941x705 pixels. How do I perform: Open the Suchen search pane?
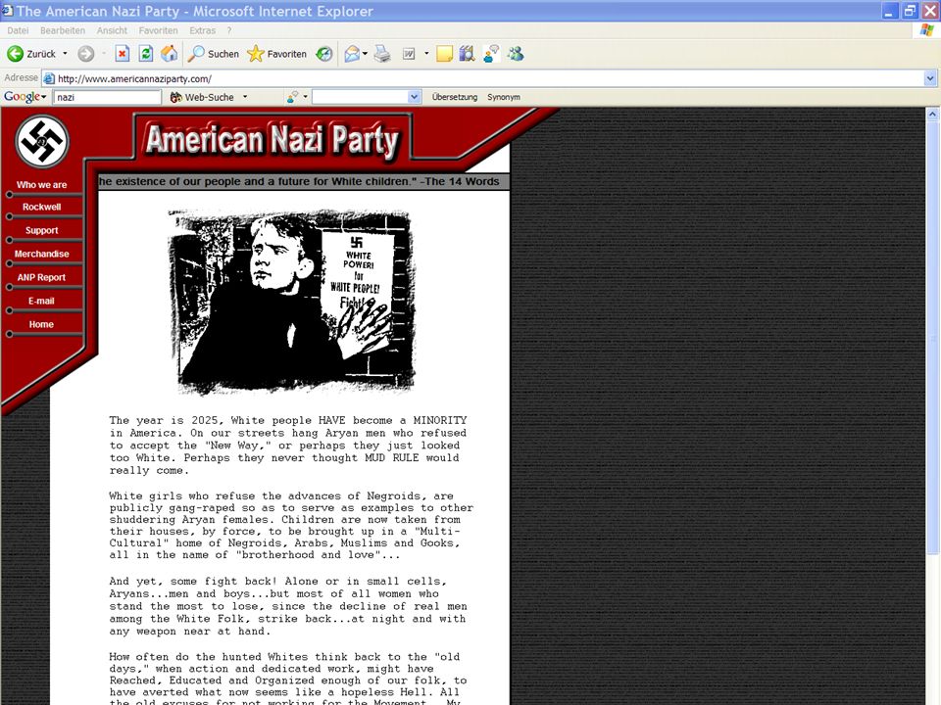213,54
